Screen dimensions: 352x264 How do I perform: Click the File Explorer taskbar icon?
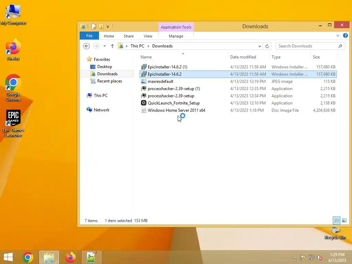49,257
